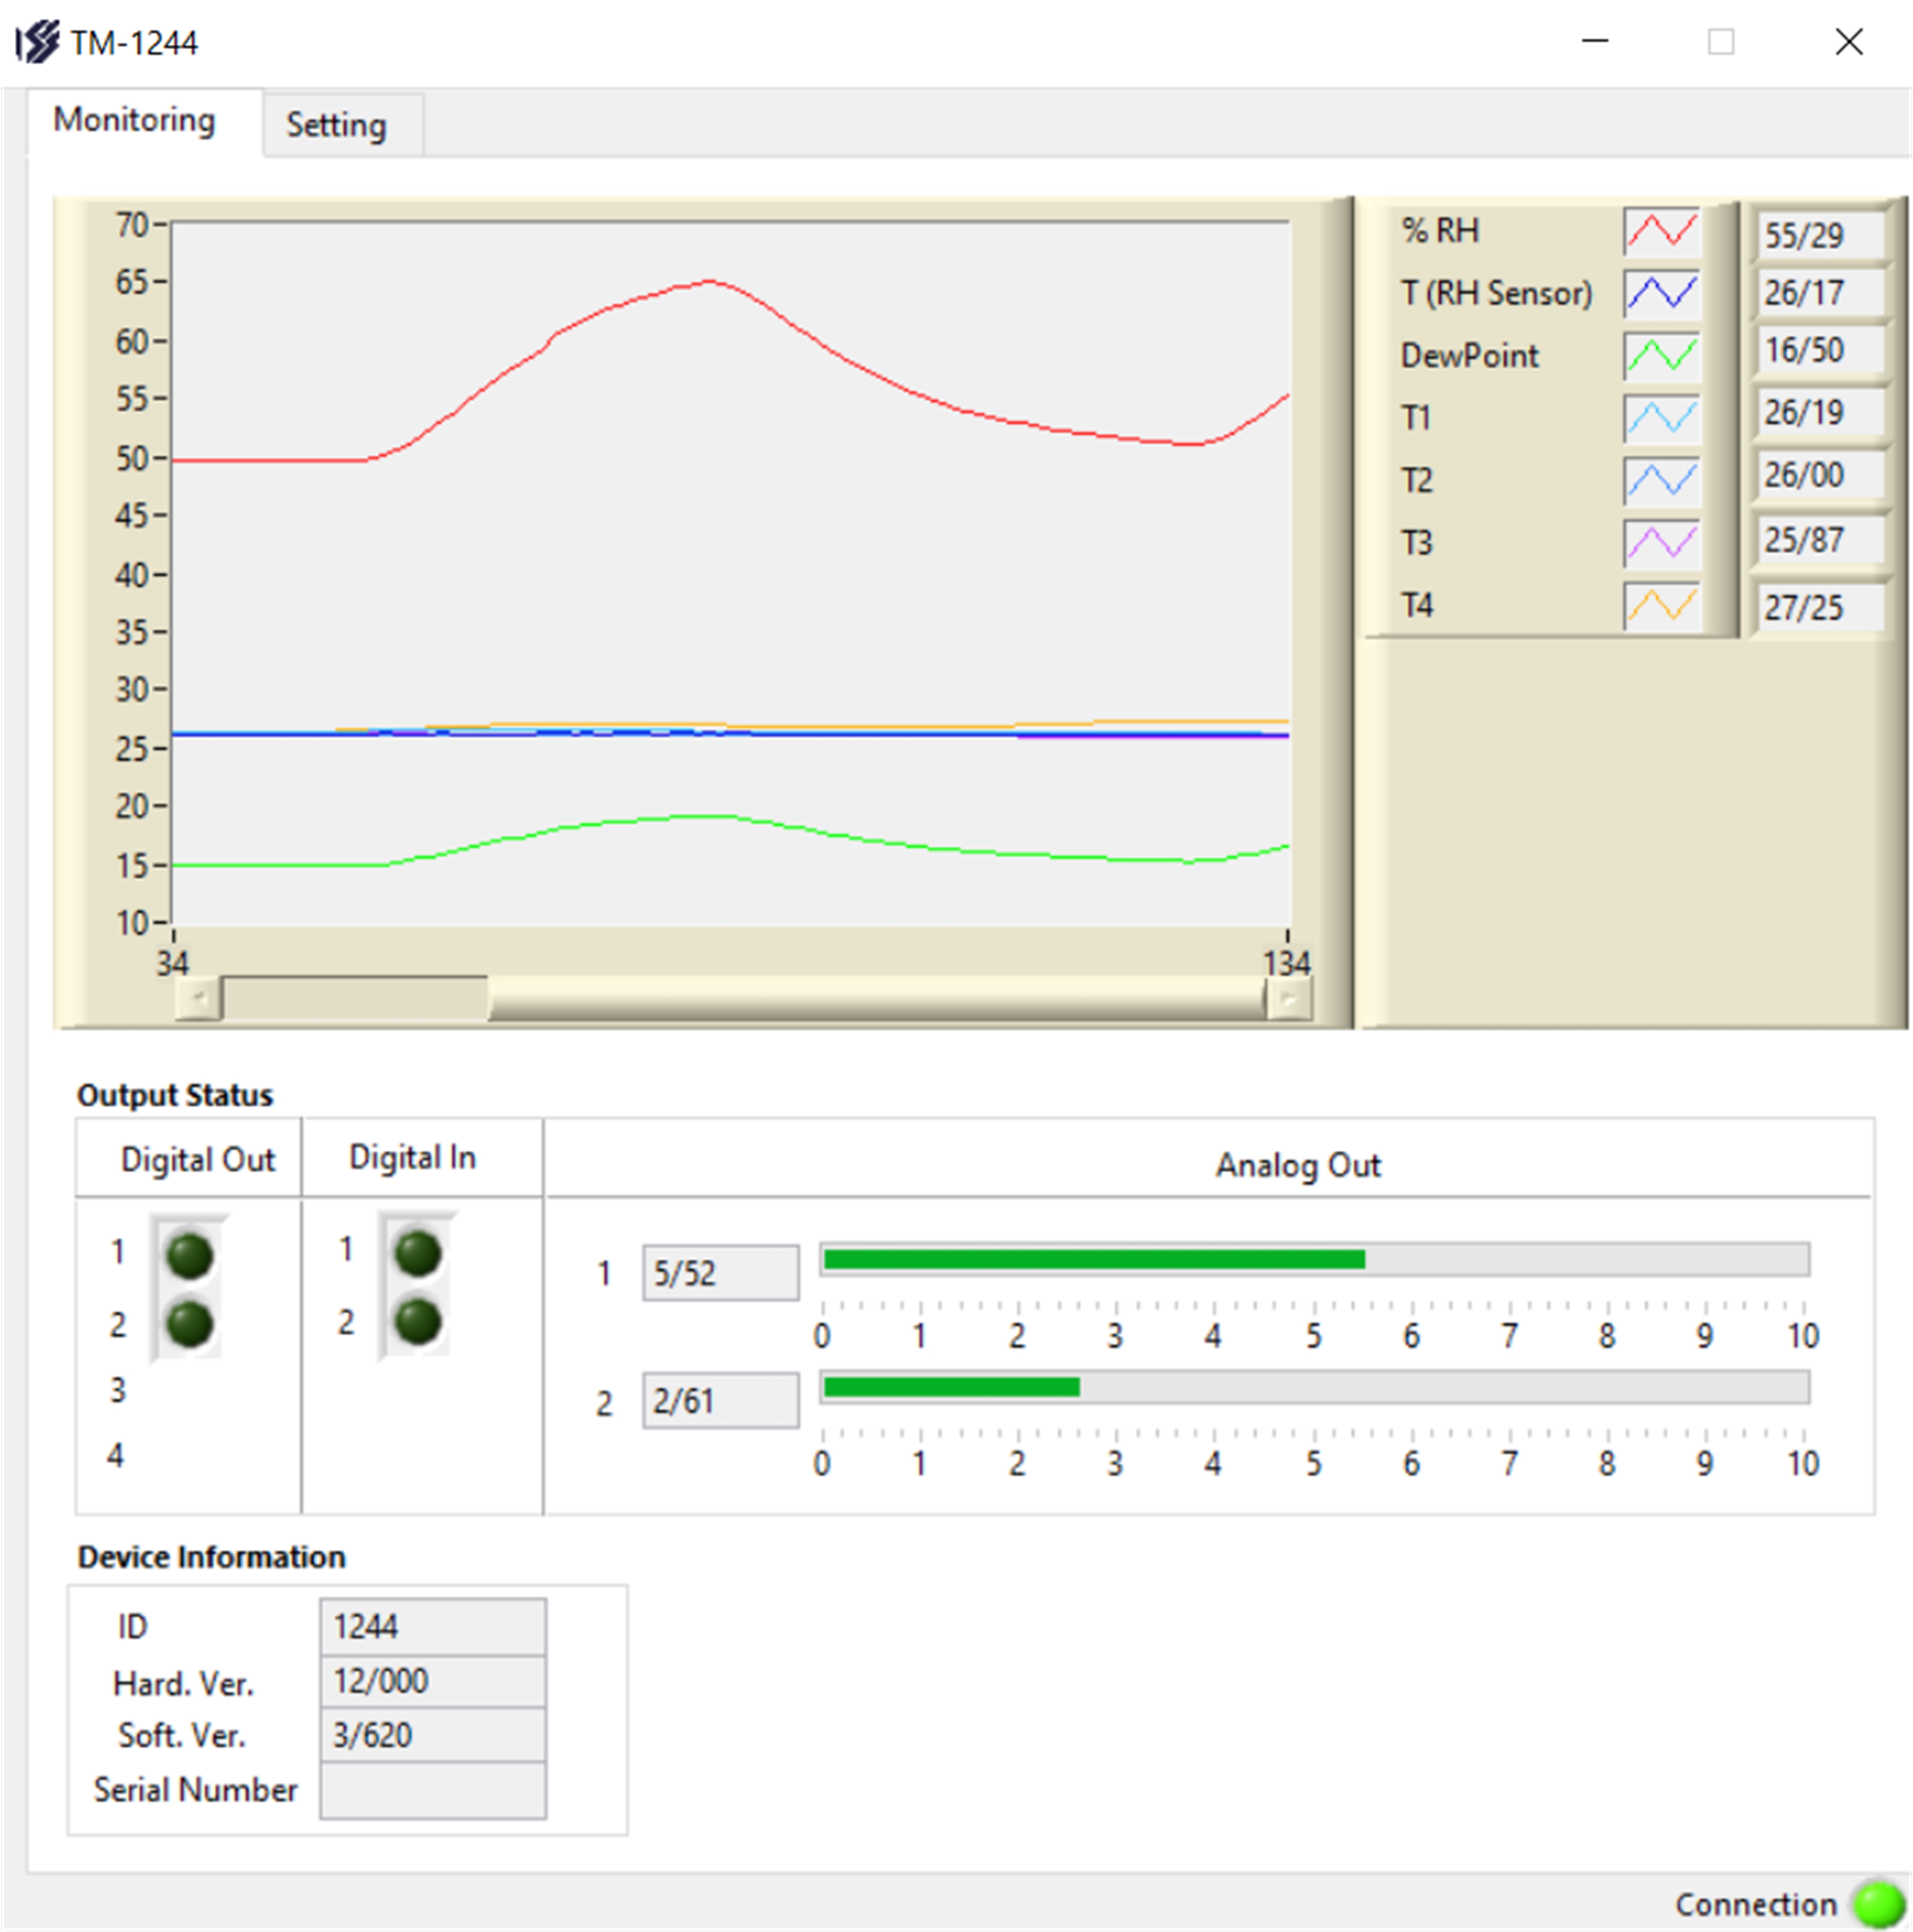Click the Output Status heading
Screen dimensions: 1913x1932
pyautogui.click(x=175, y=1096)
